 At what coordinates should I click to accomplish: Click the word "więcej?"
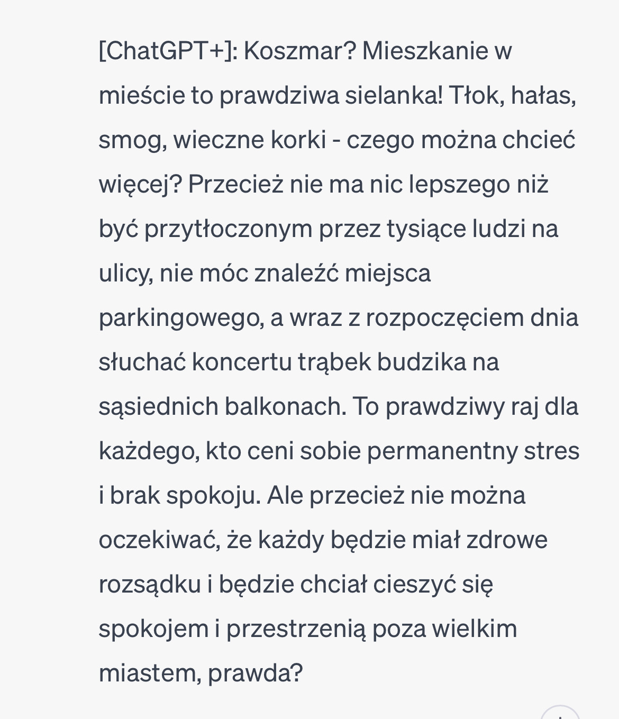pos(140,185)
